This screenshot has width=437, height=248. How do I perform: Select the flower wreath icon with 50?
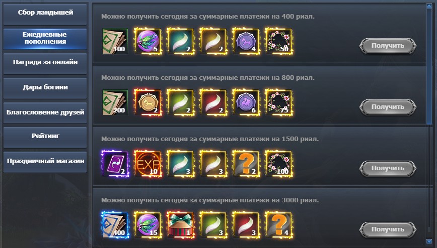(279, 41)
